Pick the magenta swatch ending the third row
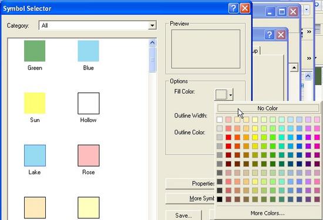Image resolution: width=323 pixels, height=220 pixels. [x=317, y=137]
